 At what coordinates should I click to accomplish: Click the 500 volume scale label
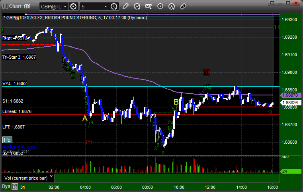285,157
